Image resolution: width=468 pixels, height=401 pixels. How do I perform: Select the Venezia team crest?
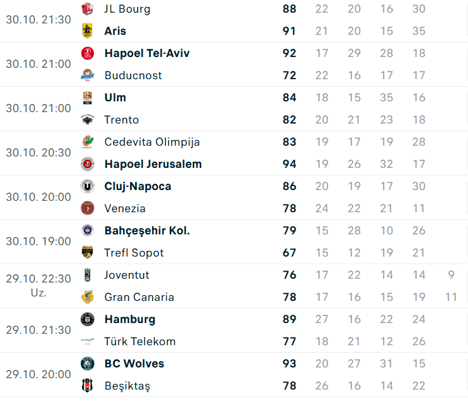pyautogui.click(x=88, y=208)
